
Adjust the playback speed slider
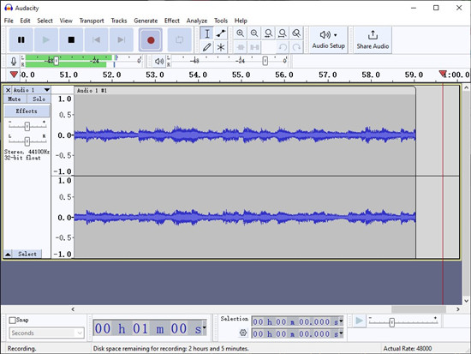click(x=391, y=323)
